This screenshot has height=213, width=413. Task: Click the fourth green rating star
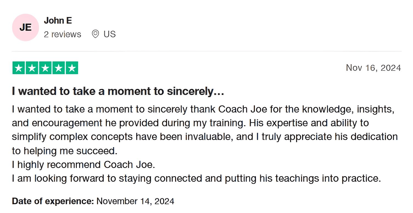point(58,68)
